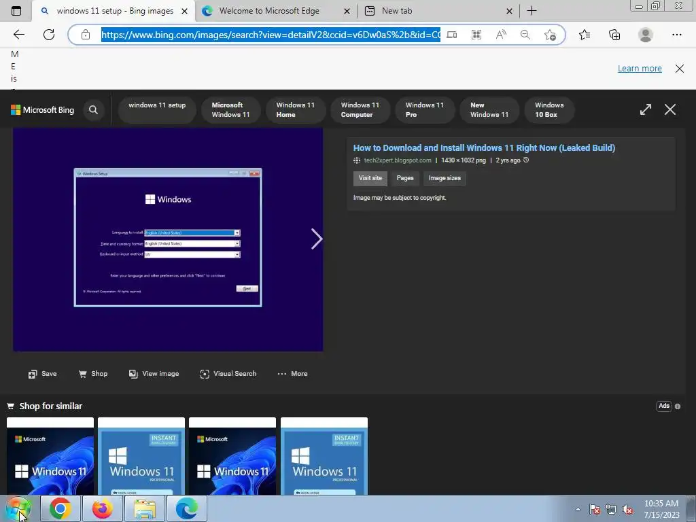Select the windows 11 setup chip
This screenshot has height=522, width=696.
pyautogui.click(x=157, y=109)
